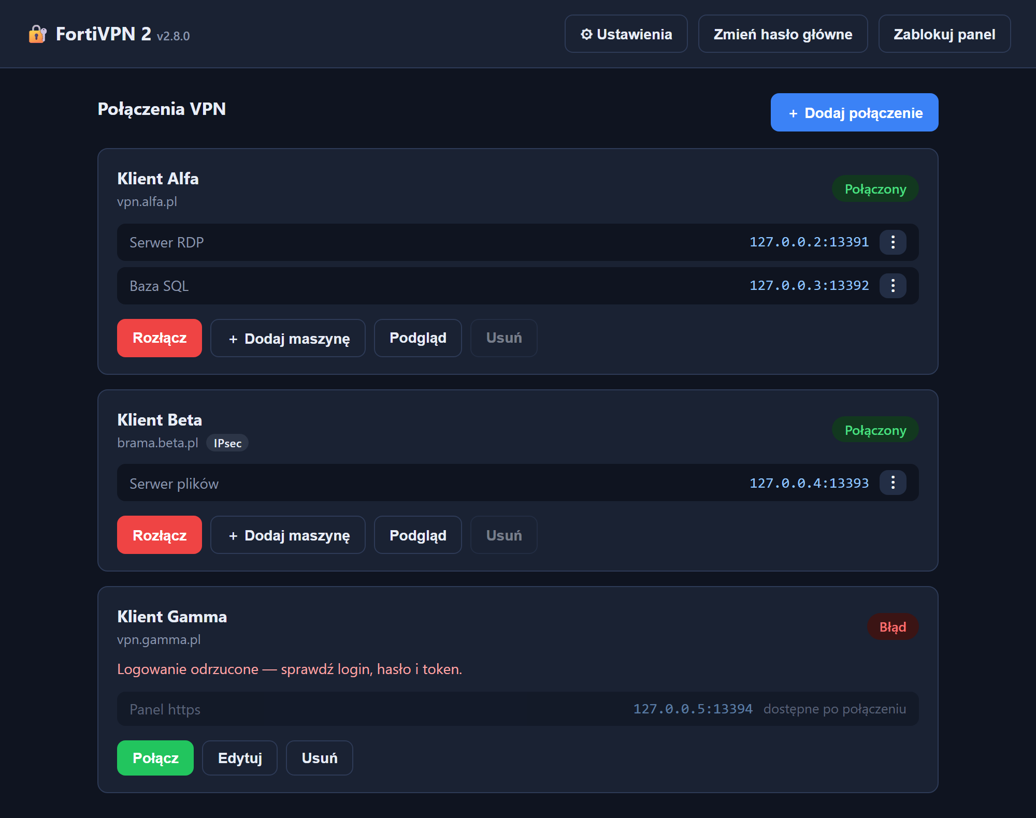Open the Serwer plików three-dot menu
The width and height of the screenshot is (1036, 818).
point(893,483)
